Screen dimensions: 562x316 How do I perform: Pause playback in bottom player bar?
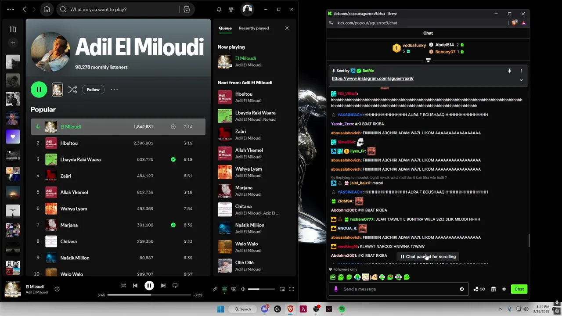(x=149, y=285)
